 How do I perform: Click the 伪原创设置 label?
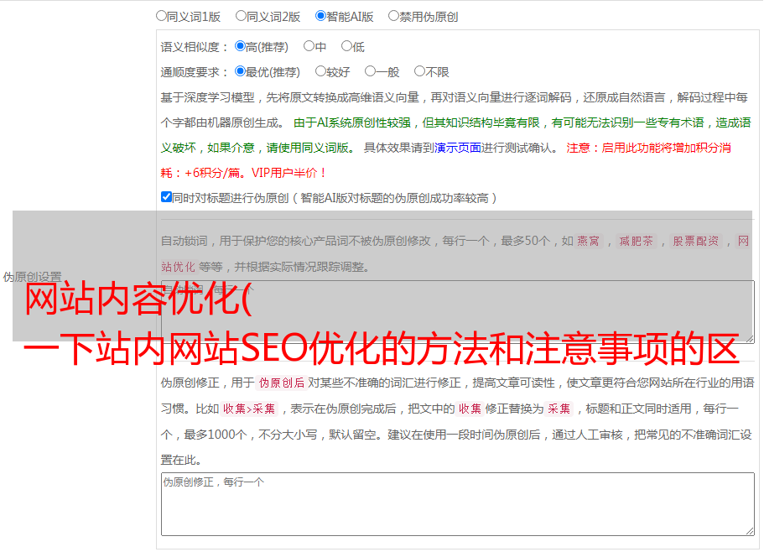[32, 277]
